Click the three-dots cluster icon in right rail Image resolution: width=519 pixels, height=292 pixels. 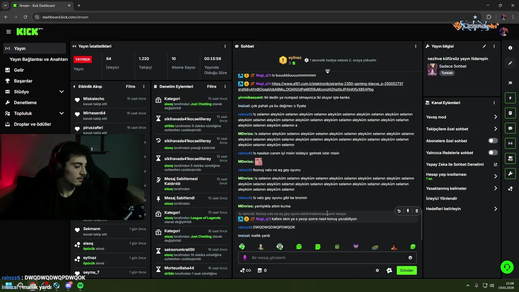point(510,189)
